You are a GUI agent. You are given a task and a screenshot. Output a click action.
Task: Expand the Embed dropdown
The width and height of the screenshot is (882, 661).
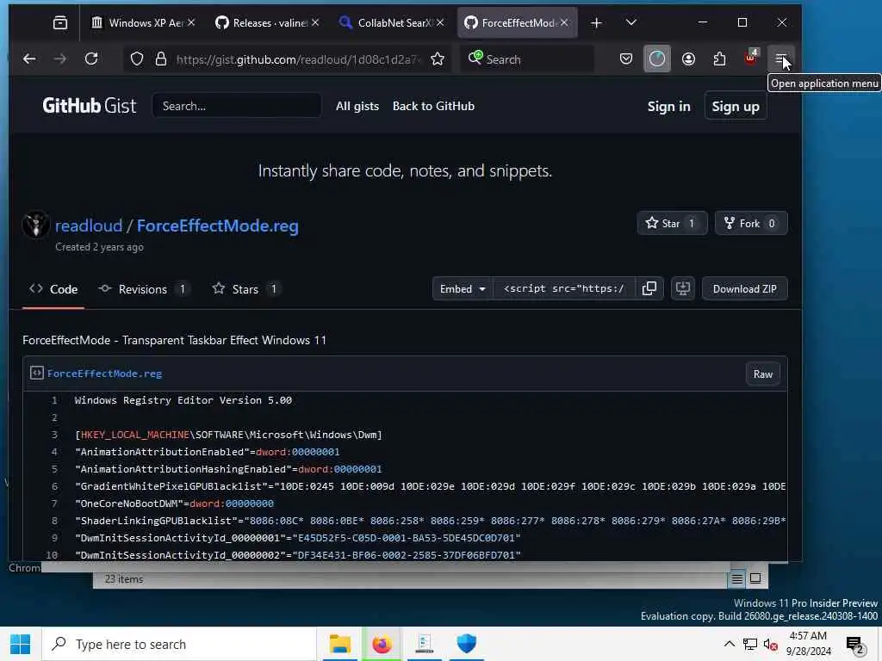coord(463,289)
